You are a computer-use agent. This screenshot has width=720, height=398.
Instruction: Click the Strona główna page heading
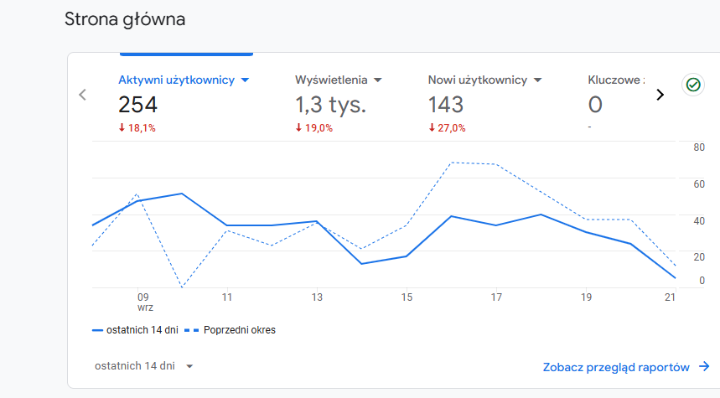tap(125, 18)
